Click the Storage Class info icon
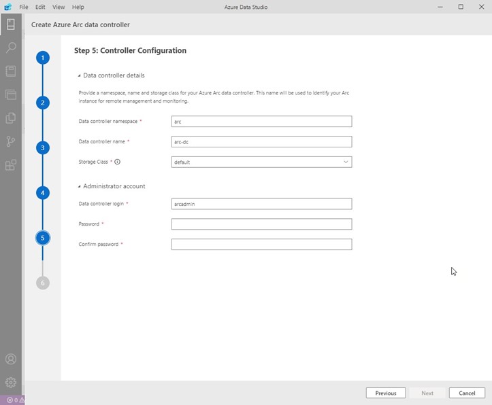Image resolution: width=492 pixels, height=405 pixels. coord(117,162)
